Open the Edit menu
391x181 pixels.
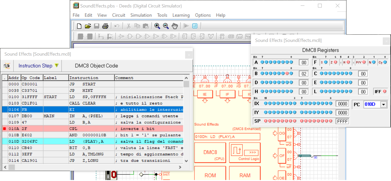click(88, 15)
